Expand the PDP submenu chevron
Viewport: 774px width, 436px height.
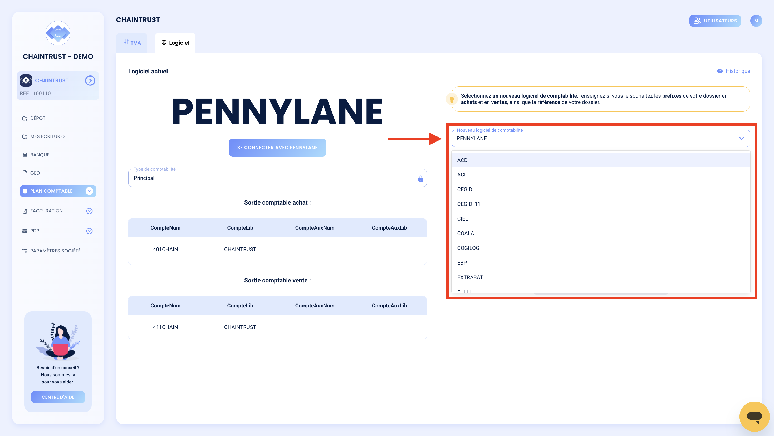click(89, 231)
